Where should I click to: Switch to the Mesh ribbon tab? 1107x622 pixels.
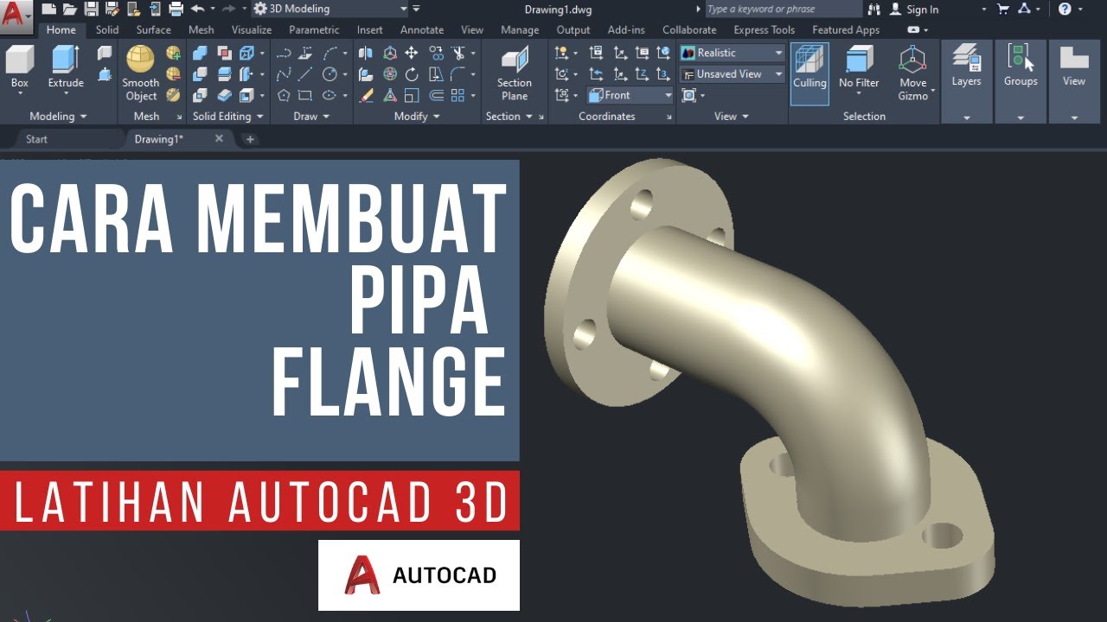click(202, 29)
